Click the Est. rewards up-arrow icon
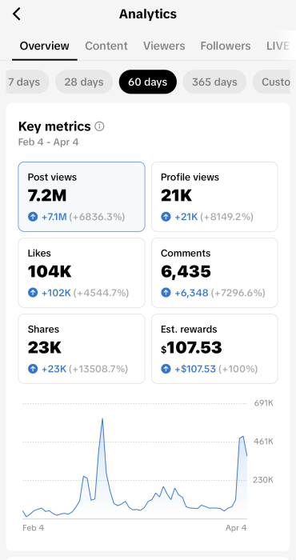 point(166,369)
